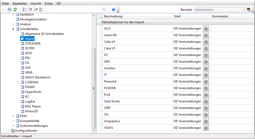The width and height of the screenshot is (255, 139).
Task: Expand the CADENAS tree node
Action: [x=18, y=82]
